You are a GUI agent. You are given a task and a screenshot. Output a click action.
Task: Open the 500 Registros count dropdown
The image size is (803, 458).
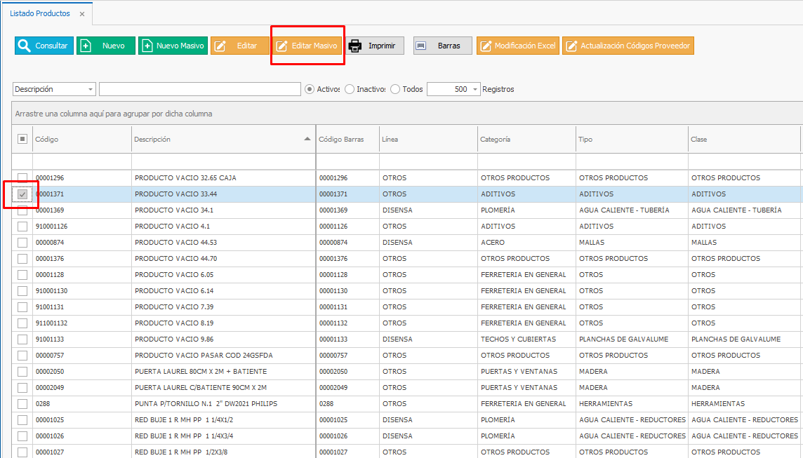pos(476,90)
